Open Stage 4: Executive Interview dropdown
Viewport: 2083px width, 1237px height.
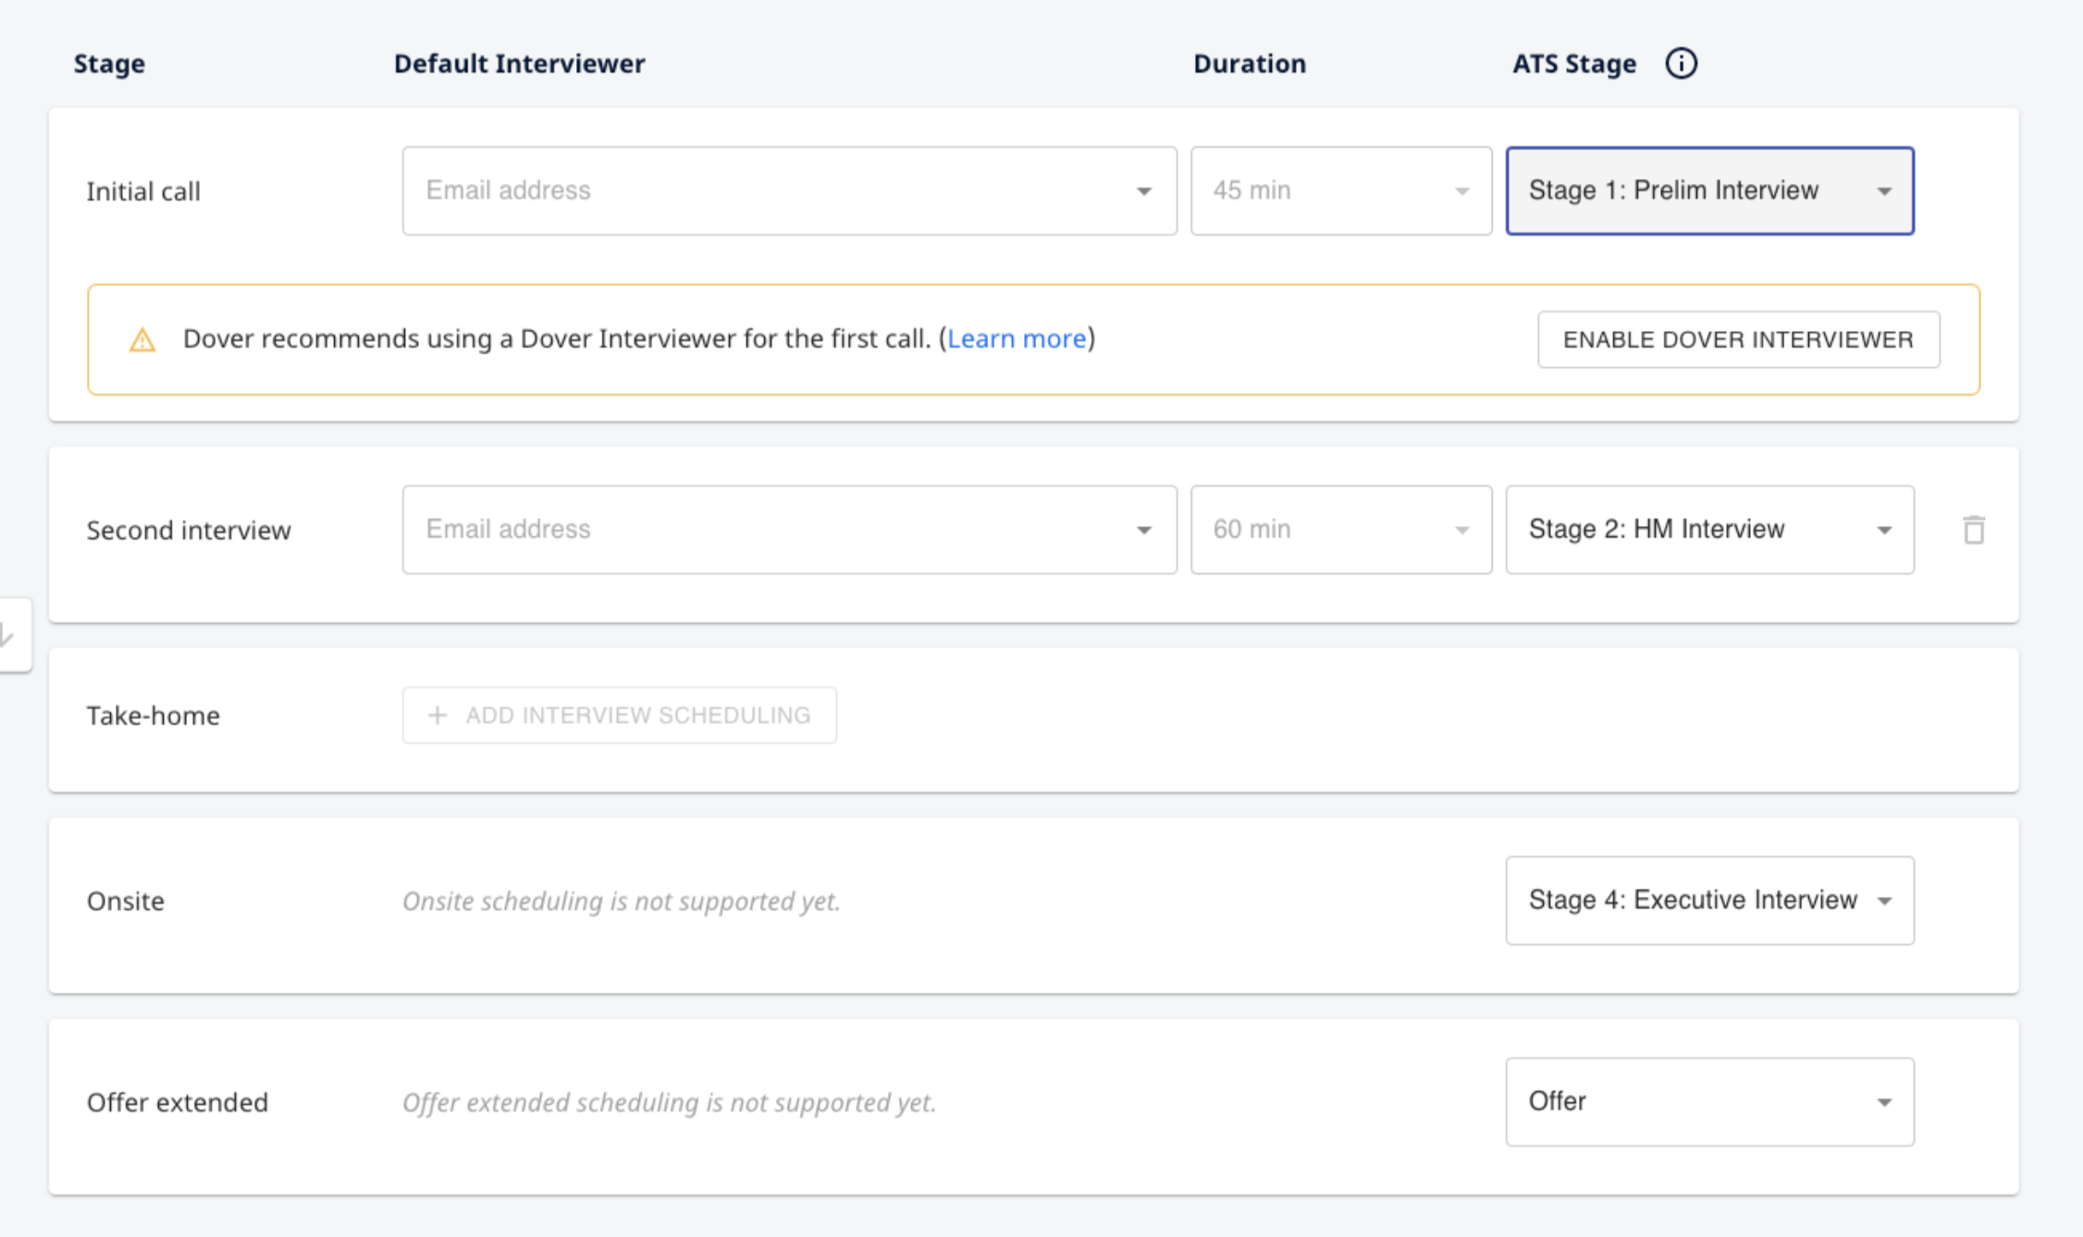click(x=1709, y=900)
